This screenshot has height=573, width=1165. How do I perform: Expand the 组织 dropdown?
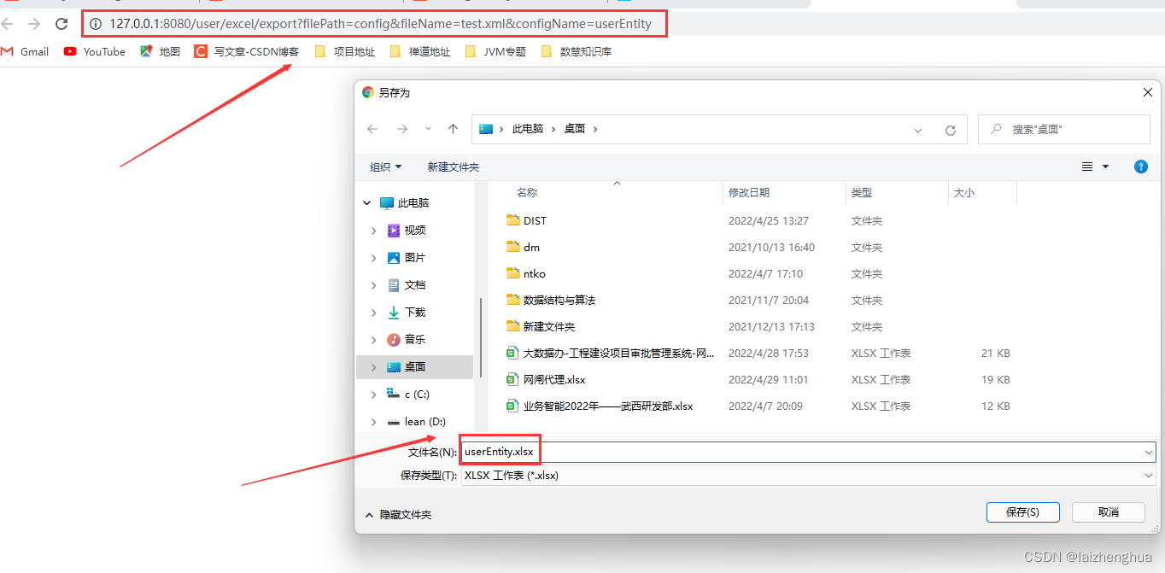385,167
